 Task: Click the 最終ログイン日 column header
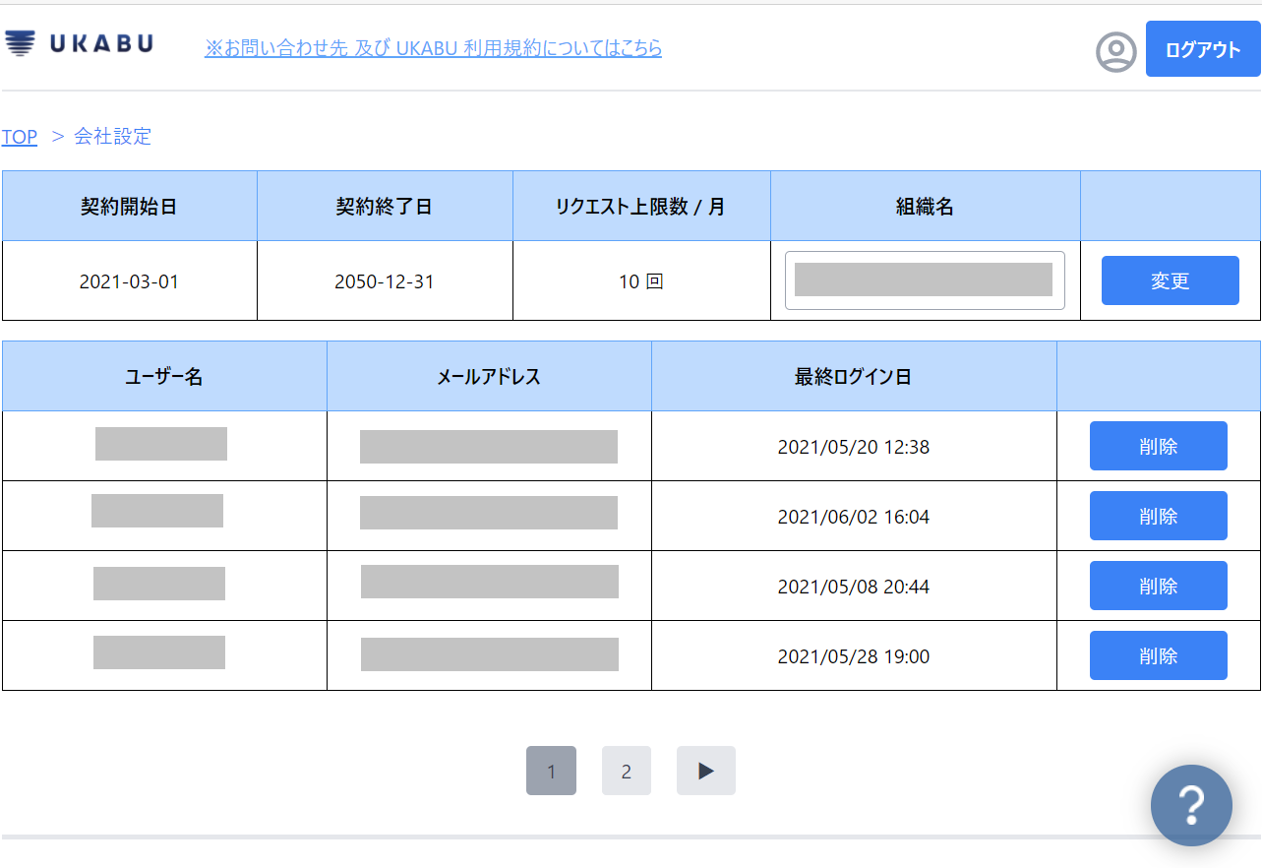(854, 376)
